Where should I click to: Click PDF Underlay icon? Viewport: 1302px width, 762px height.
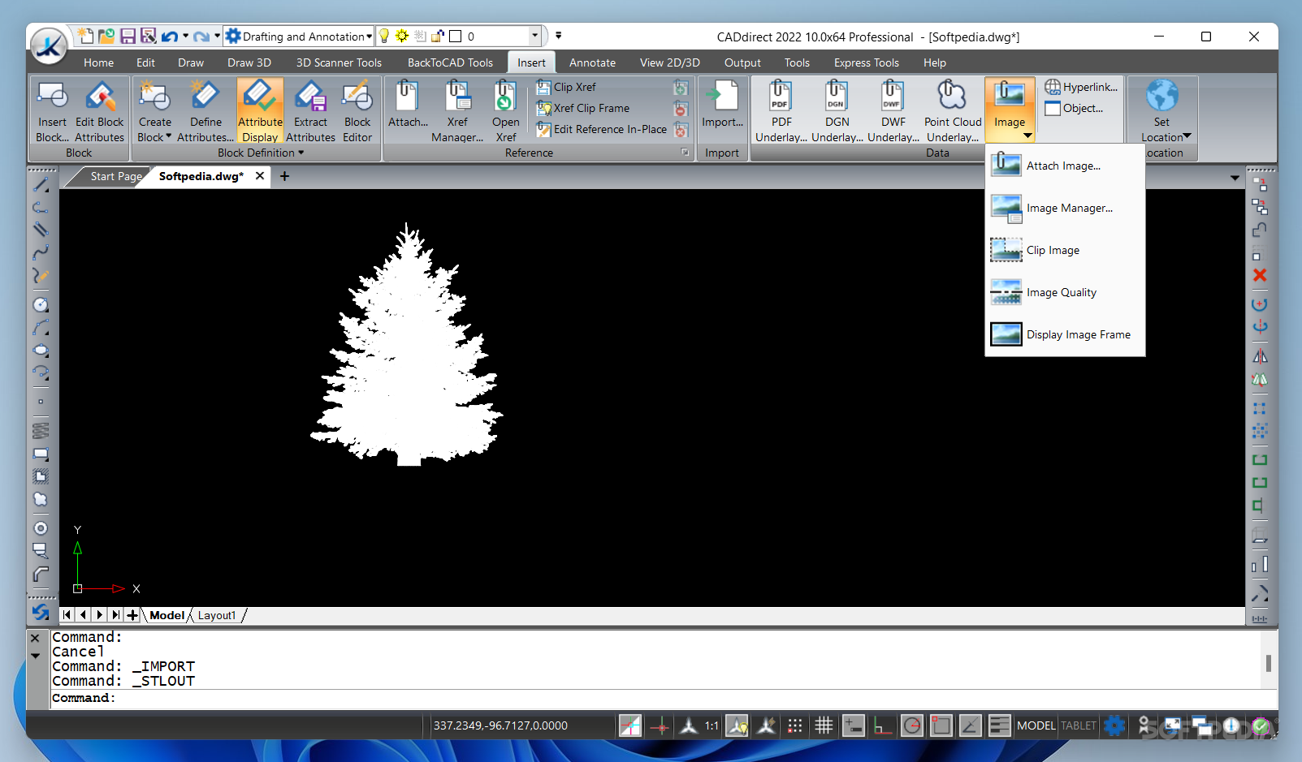781,111
